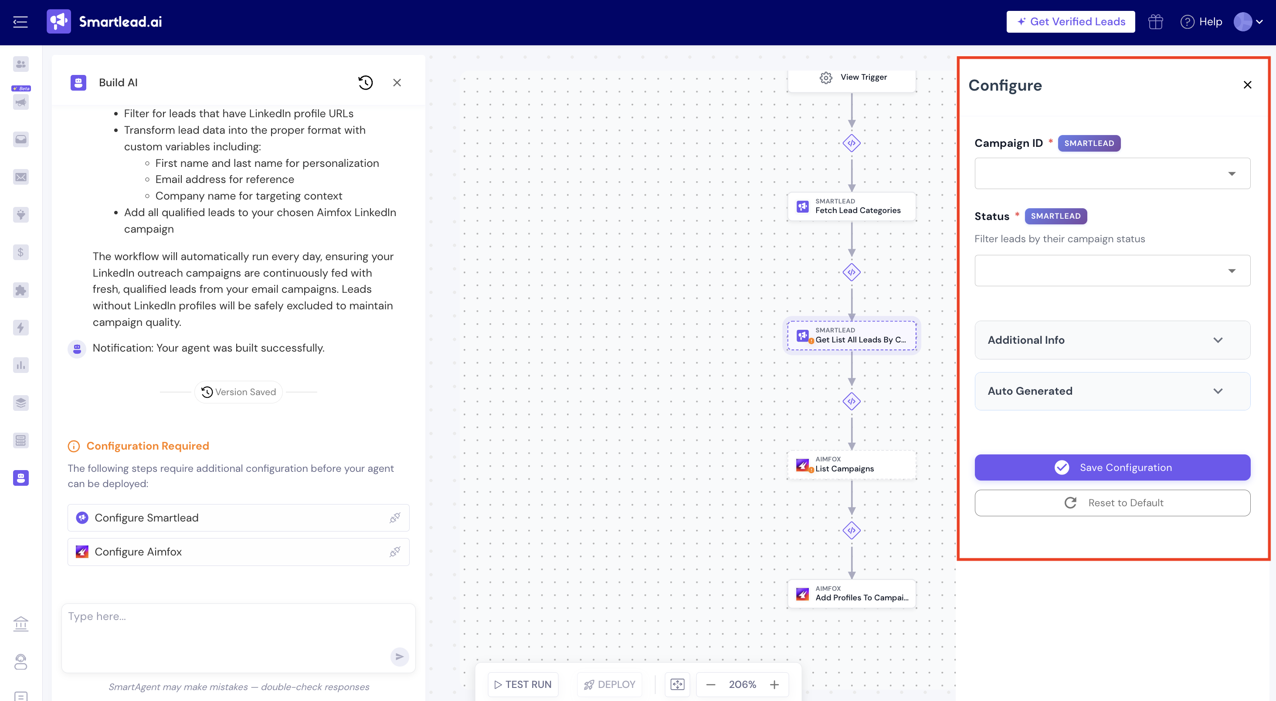Click the Save Configuration button
Image resolution: width=1276 pixels, height=701 pixels.
[x=1112, y=467]
